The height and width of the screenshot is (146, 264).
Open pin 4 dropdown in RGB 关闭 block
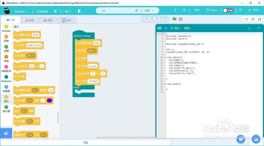(30, 121)
